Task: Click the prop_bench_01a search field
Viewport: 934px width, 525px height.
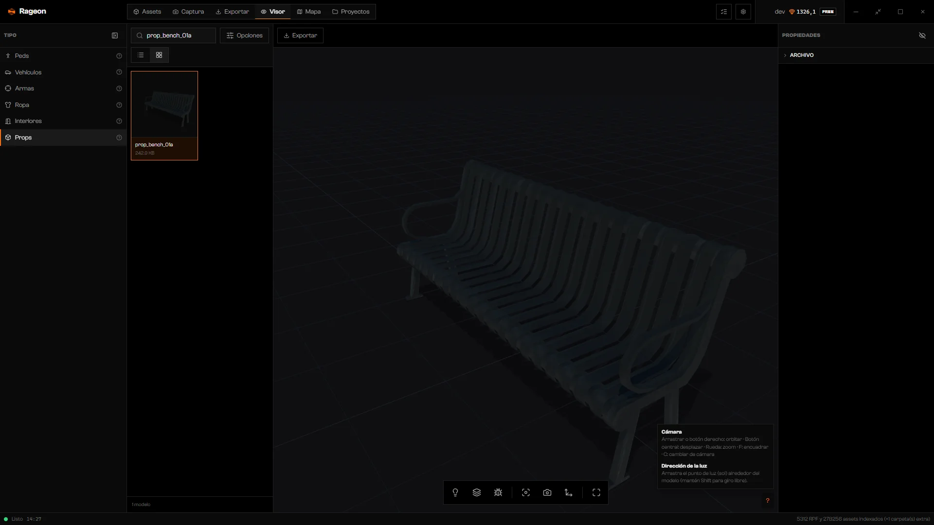Action: tap(173, 35)
